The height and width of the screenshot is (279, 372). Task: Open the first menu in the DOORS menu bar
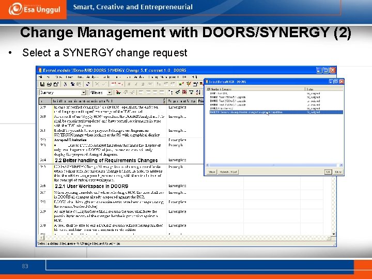pos(40,77)
